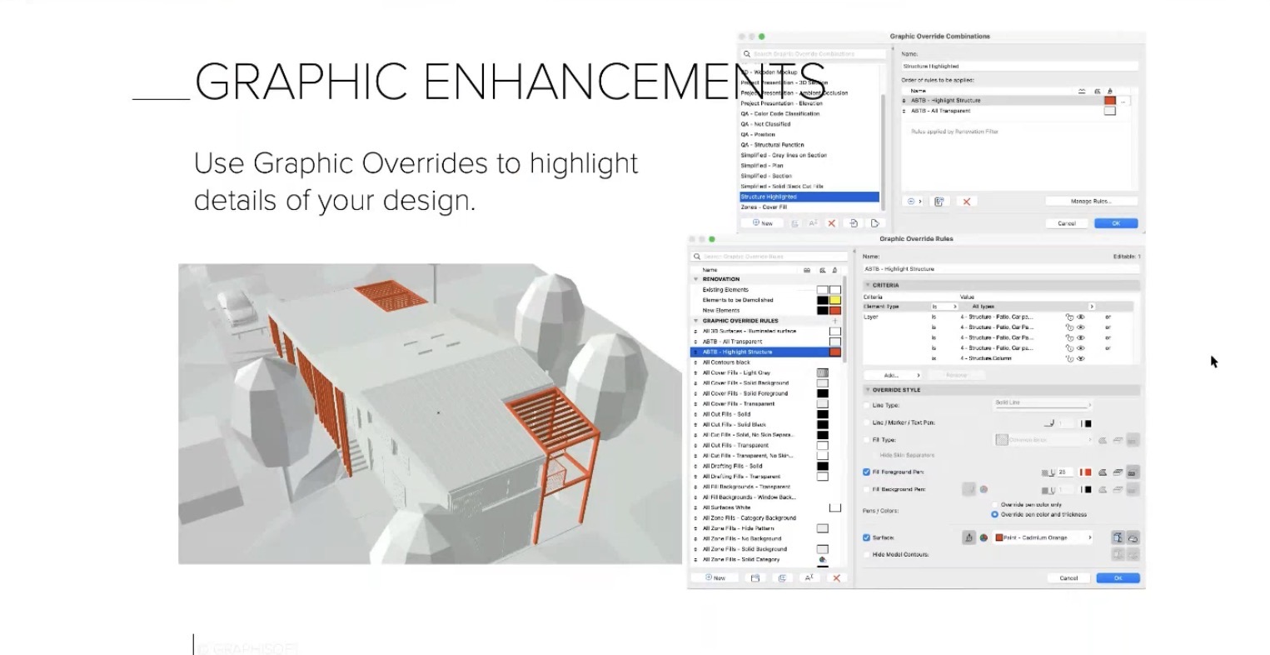
Task: Select the All Surfaces White rule
Action: pyautogui.click(x=767, y=507)
